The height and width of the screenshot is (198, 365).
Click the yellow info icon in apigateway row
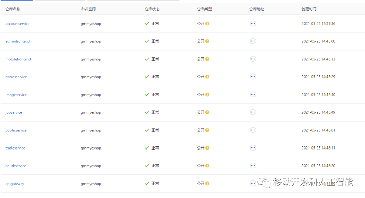[207, 184]
